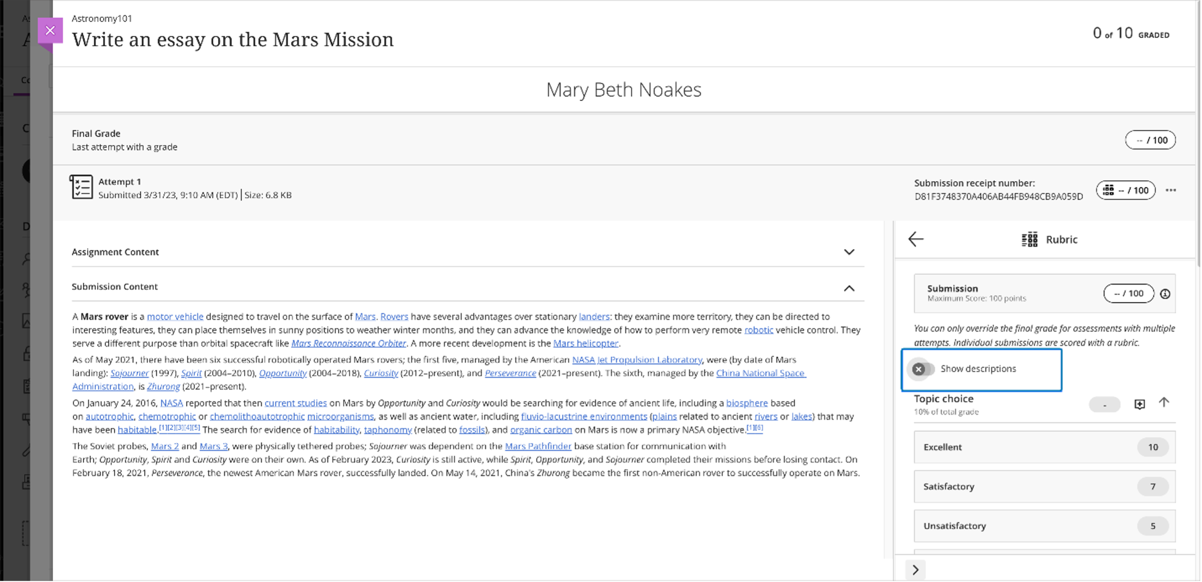Viewport: 1202px width, 582px height.
Task: Expand the Assignment Content section
Action: (x=849, y=252)
